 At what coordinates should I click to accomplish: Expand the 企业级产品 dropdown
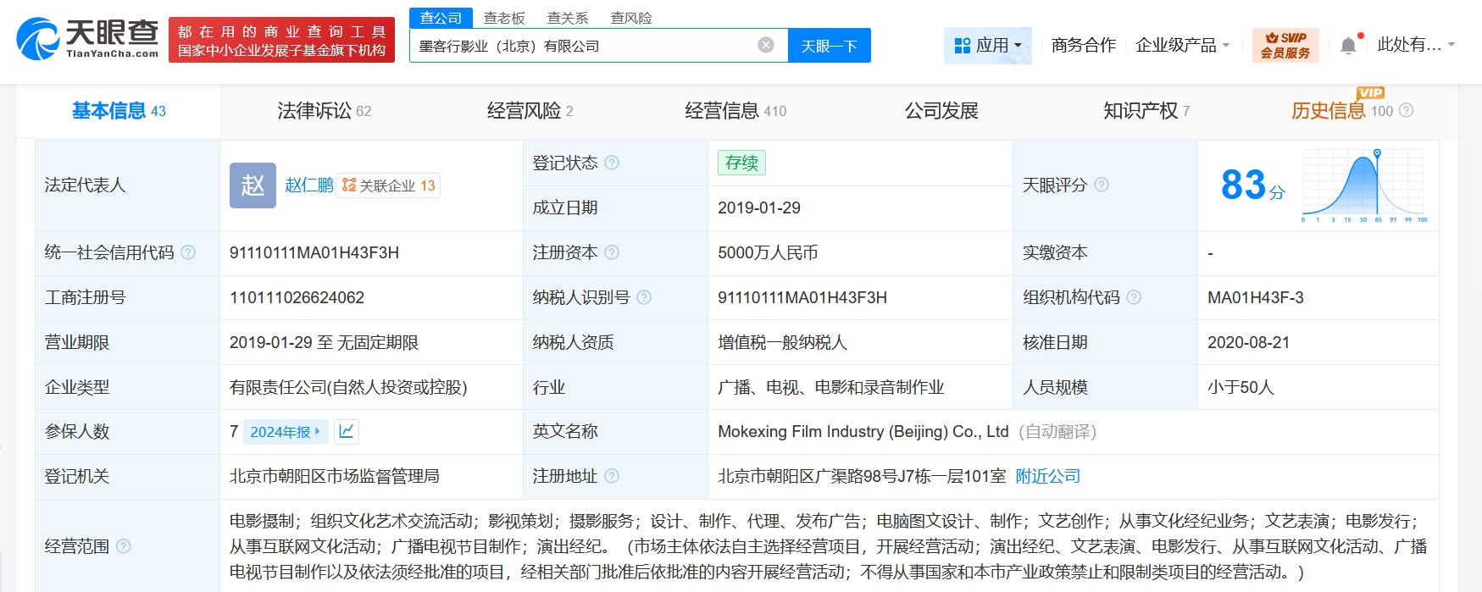click(1182, 45)
